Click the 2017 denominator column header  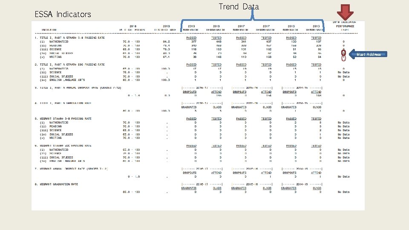pos(266,28)
